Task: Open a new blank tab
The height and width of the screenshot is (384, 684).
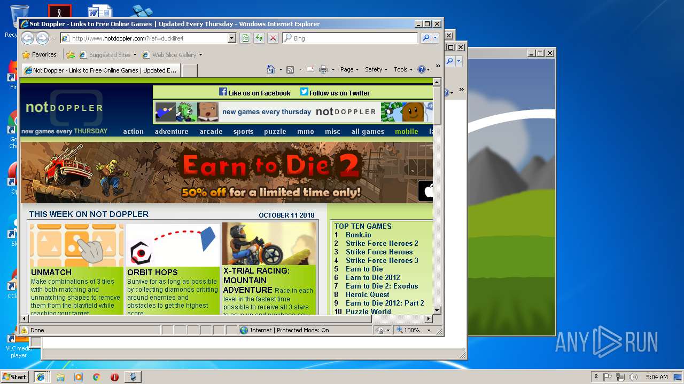Action: 190,70
